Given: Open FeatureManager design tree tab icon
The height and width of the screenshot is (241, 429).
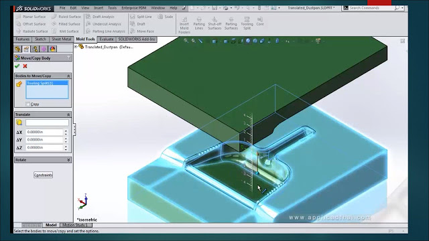Looking at the screenshot, I should click(x=18, y=49).
